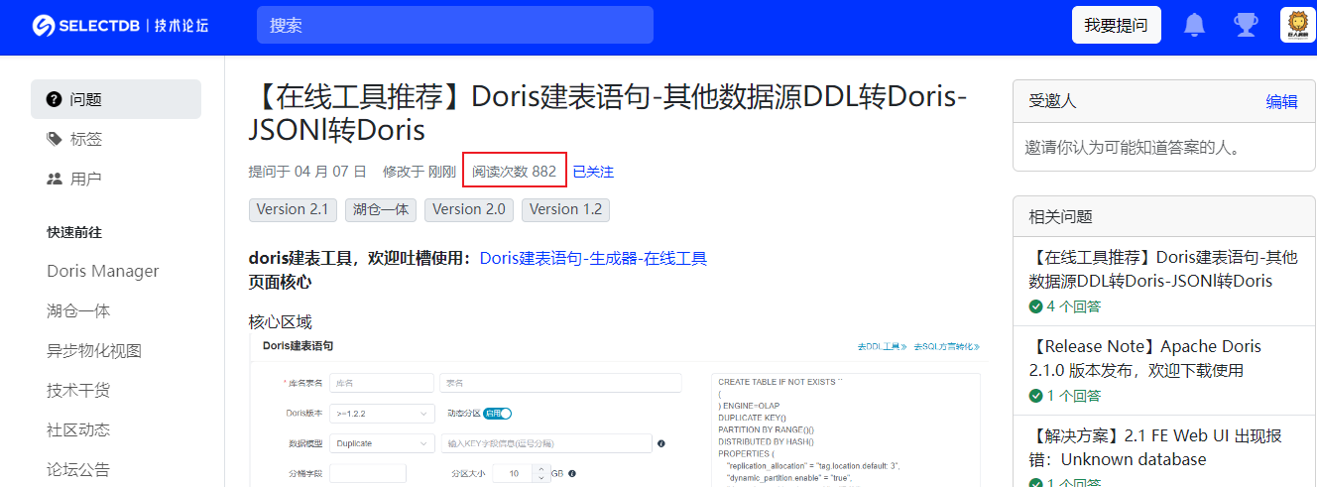Click the 提问于 04 月 07 日 date
This screenshot has width=1317, height=487.
307,172
